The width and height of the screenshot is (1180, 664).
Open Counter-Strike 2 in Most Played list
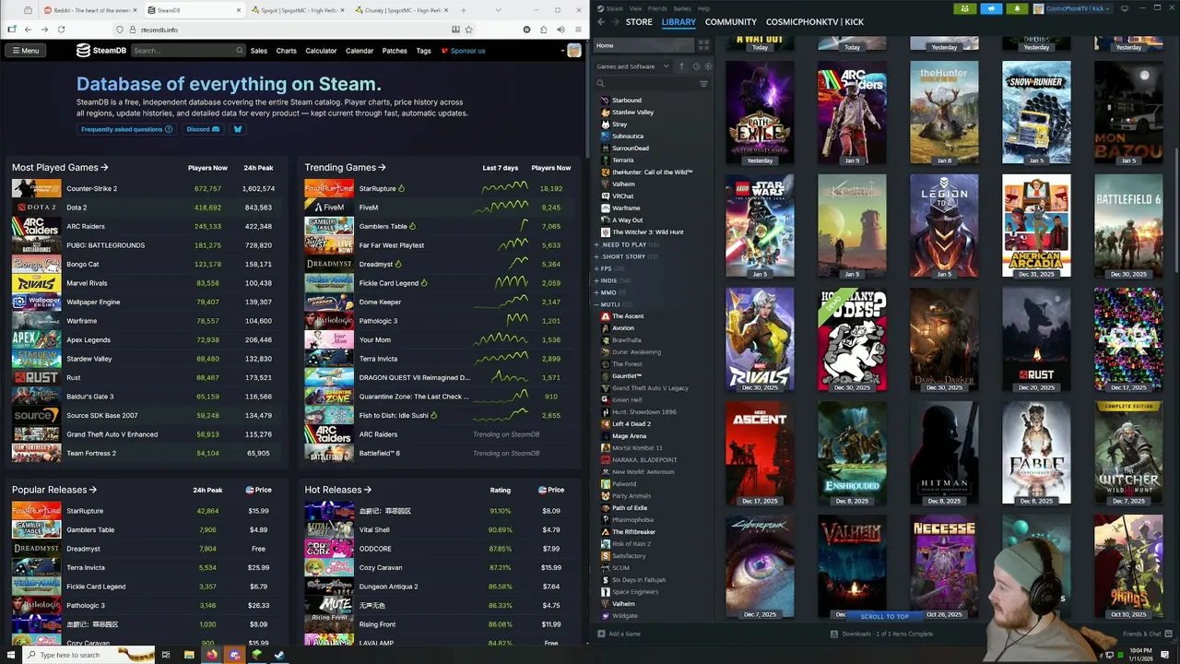point(91,188)
